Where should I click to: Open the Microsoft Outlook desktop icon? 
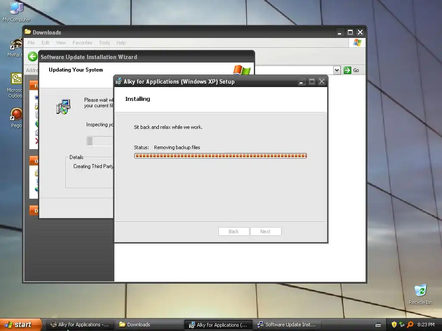15,85
